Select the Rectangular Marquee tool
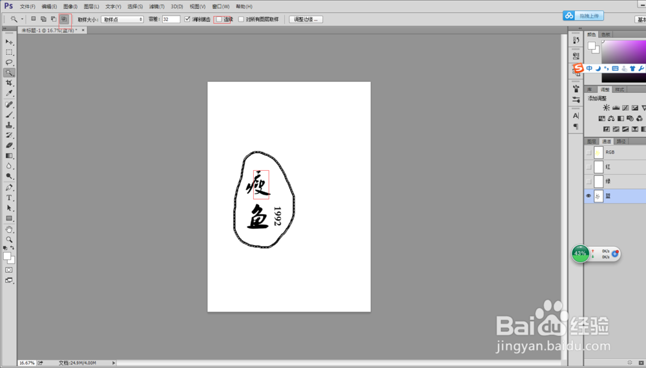 9,52
